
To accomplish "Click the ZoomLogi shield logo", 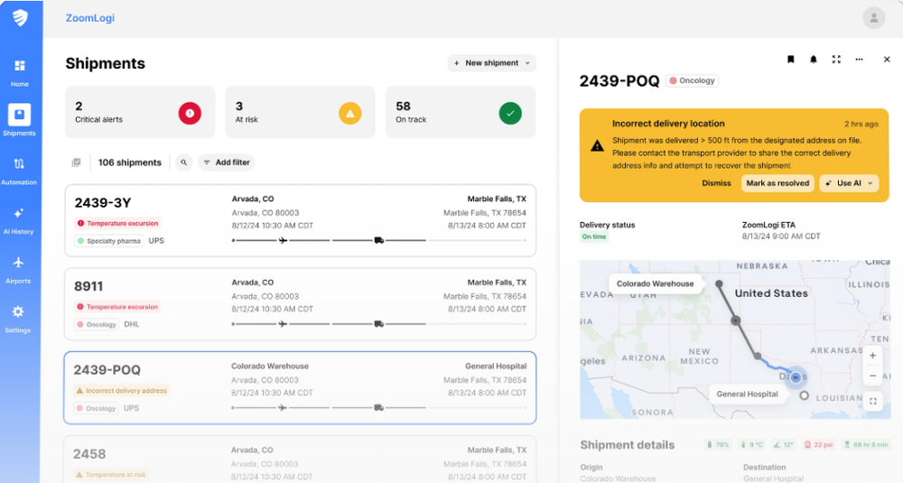I will click(x=20, y=17).
